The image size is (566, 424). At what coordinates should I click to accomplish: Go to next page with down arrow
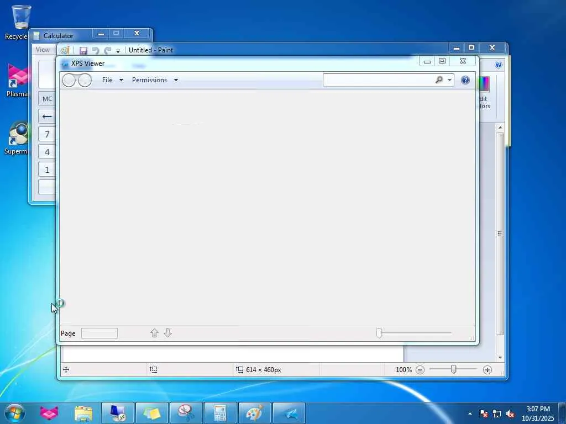tap(167, 333)
